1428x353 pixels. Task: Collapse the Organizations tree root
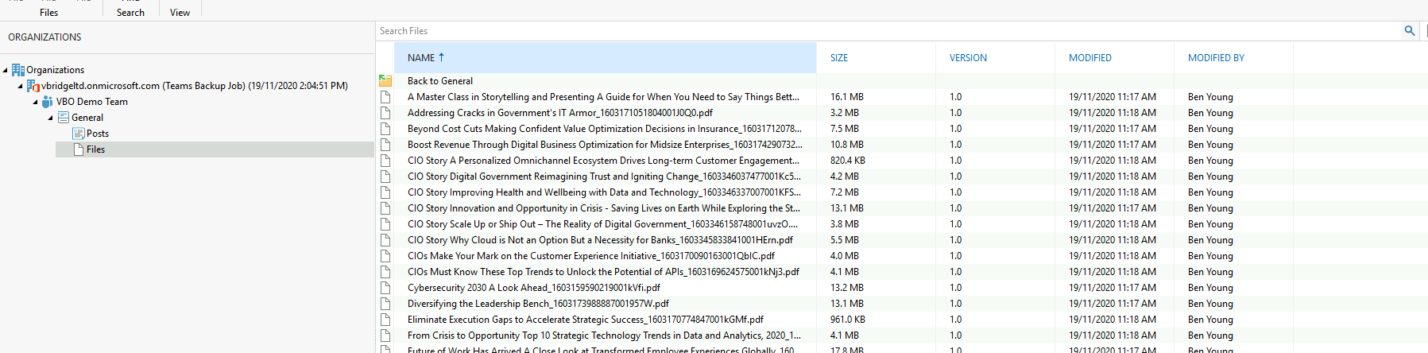6,71
